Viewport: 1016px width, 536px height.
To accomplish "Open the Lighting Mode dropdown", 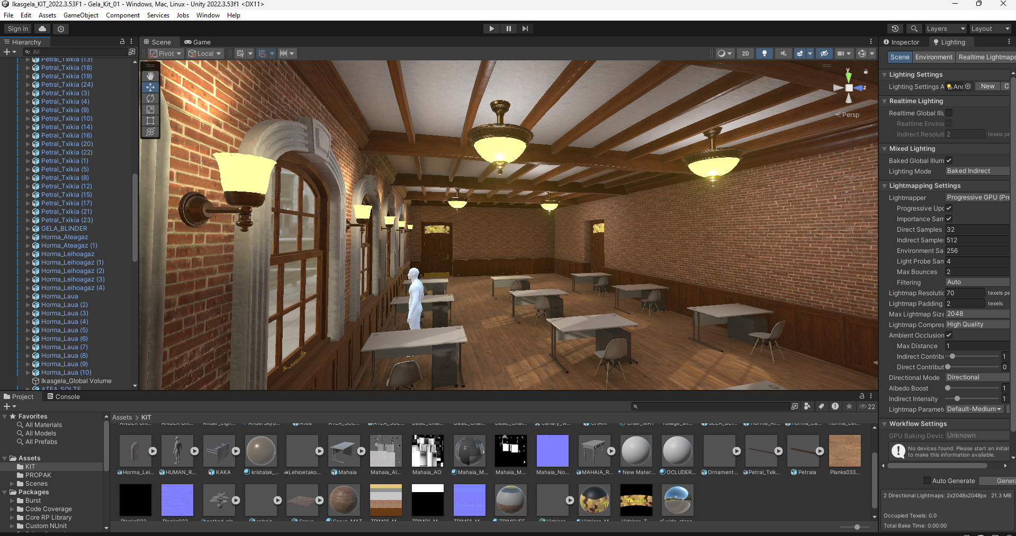I will pos(977,171).
